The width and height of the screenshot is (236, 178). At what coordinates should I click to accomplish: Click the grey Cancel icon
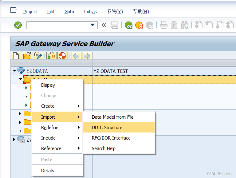(x=150, y=25)
